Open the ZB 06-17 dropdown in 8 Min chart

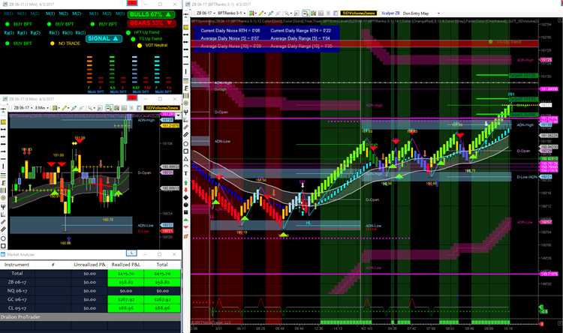click(23, 108)
